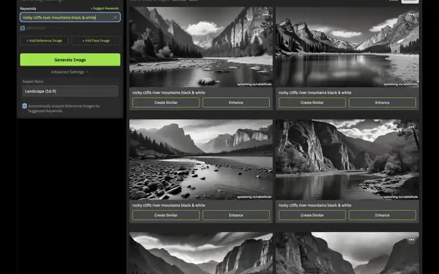Open three-dot menu on bottom-right cliff image
This screenshot has height=274, width=439.
[411, 240]
